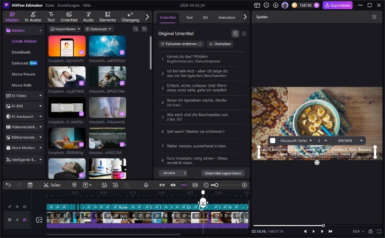Open the 16:9 aspect ratio dropdown
The image size is (385, 238).
point(358,231)
